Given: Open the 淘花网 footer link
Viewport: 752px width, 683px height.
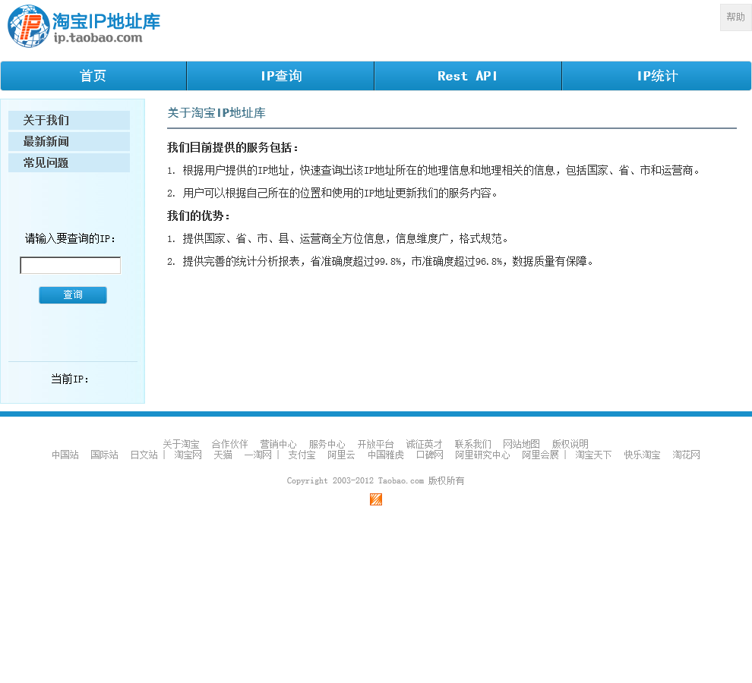Looking at the screenshot, I should (x=687, y=455).
